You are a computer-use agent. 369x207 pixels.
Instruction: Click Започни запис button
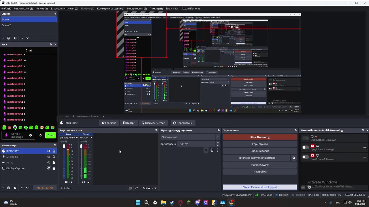tap(260, 151)
